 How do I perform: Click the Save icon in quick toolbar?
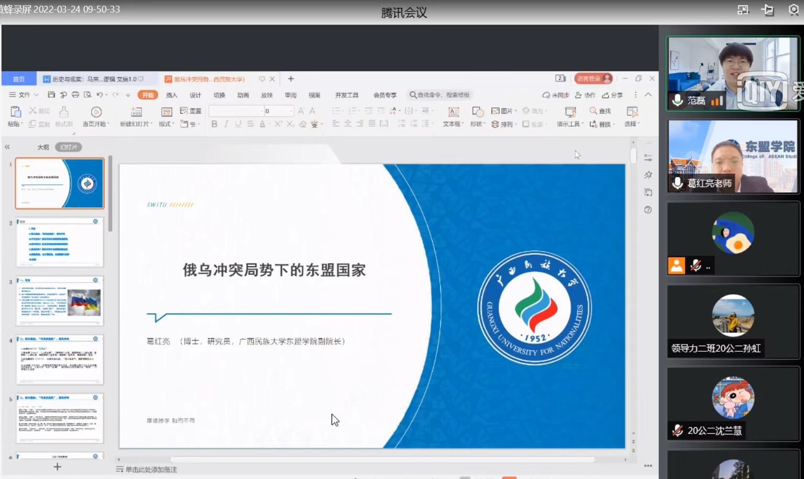(x=51, y=95)
